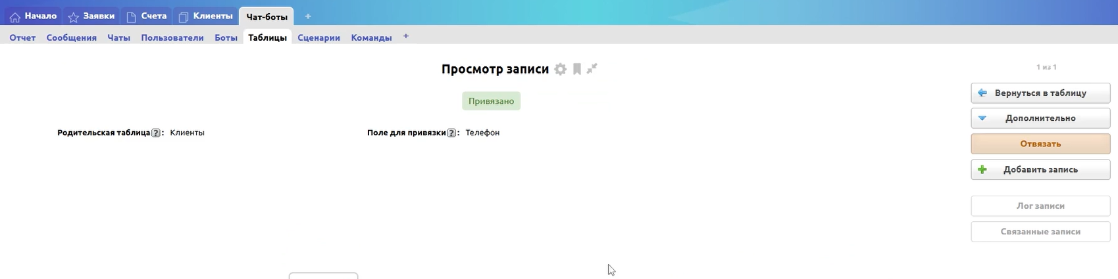Open the settings gear next to Просмотр записи
This screenshot has width=1118, height=279.
point(560,69)
